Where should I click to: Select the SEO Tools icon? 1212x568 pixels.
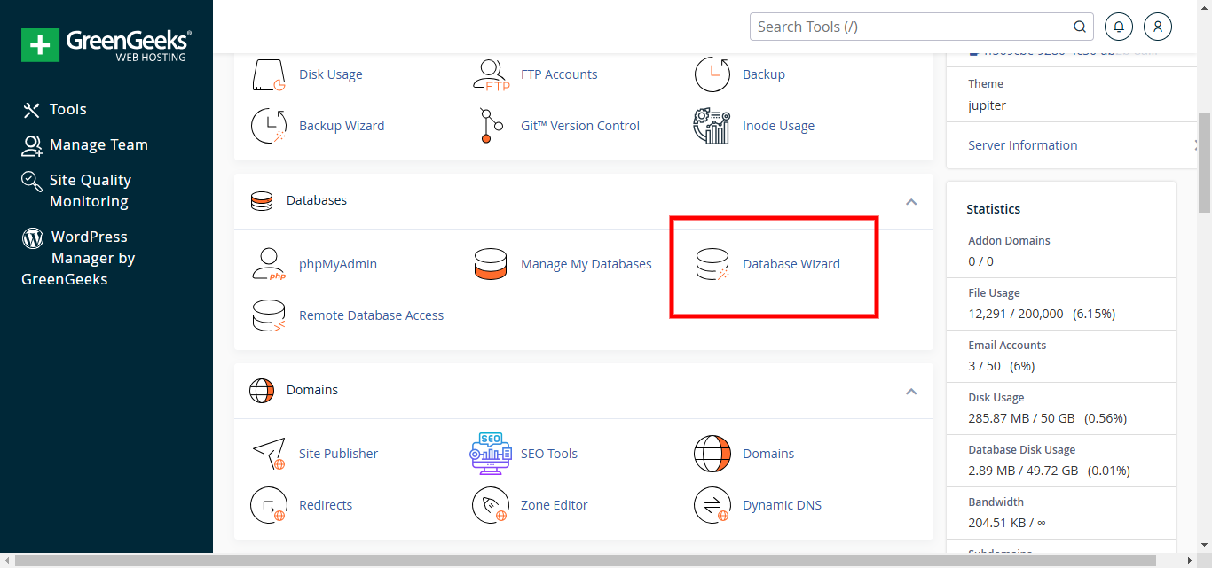491,453
